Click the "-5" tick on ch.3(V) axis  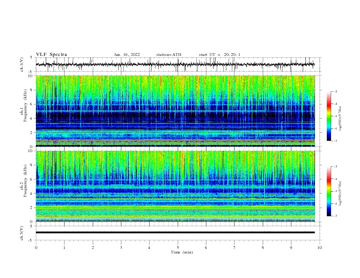click(30, 240)
